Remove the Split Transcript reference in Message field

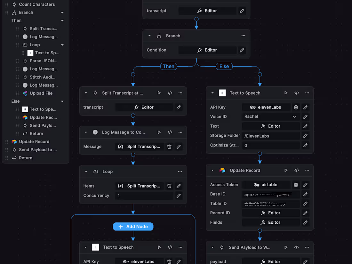169,147
